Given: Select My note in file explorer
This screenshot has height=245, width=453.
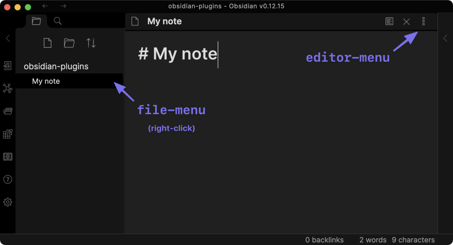Looking at the screenshot, I should point(69,81).
